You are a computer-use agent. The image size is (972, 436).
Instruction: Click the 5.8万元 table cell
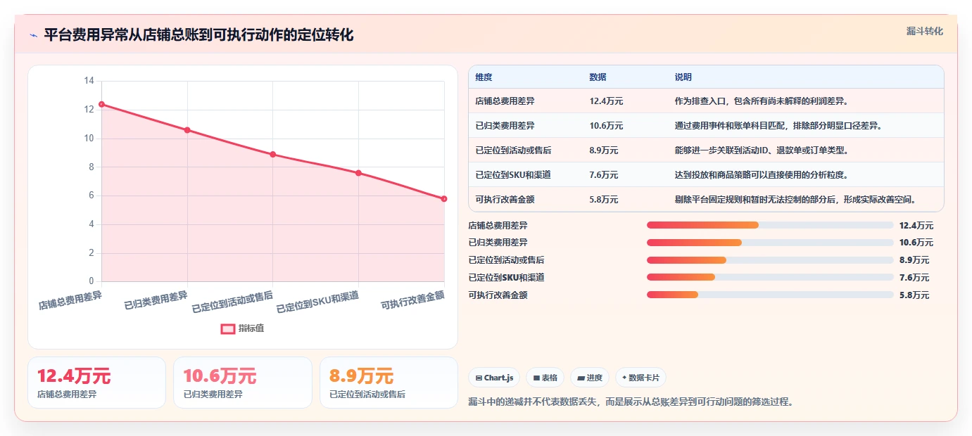click(604, 200)
